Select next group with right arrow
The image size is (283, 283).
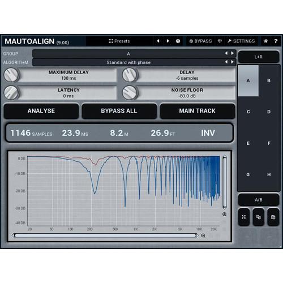click(232, 53)
